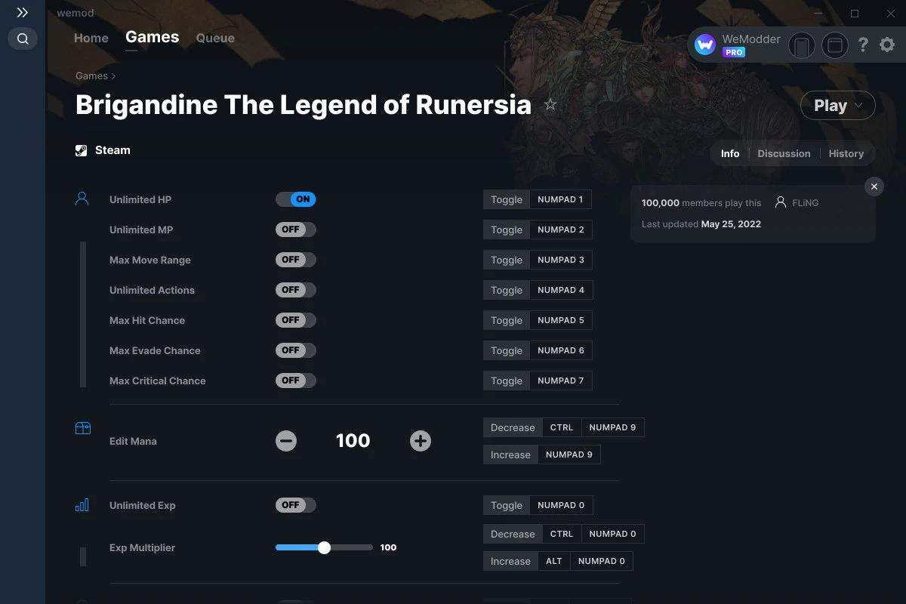Enable the Unlimited MP switch

[295, 230]
